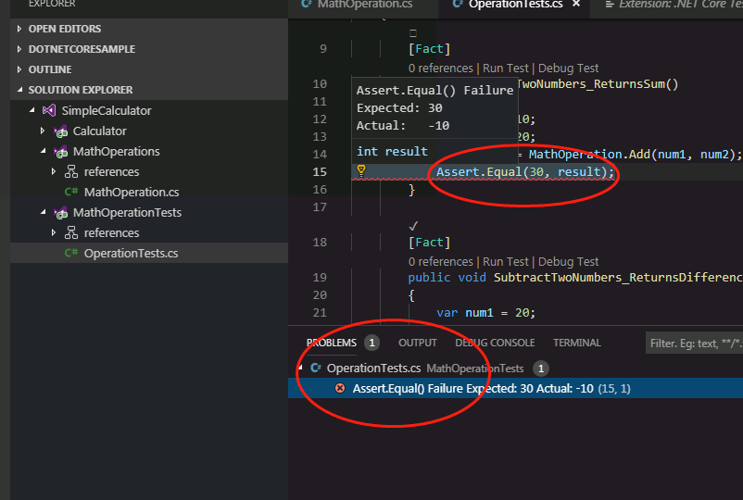The height and width of the screenshot is (500, 743).
Task: Collapse the MathOperationTests project node
Action: 44,212
